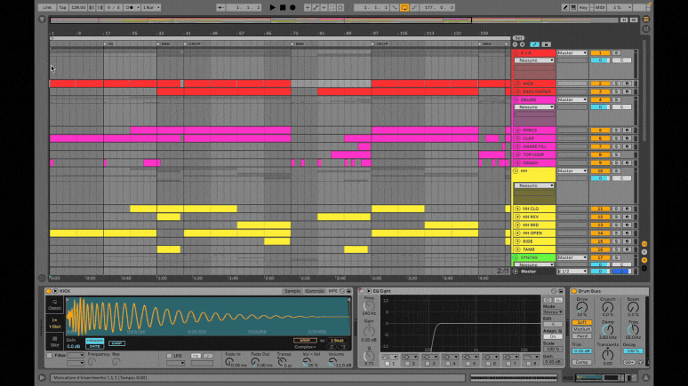The image size is (688, 386).
Task: Click the HH CLO track unfold icon
Action: (x=518, y=209)
